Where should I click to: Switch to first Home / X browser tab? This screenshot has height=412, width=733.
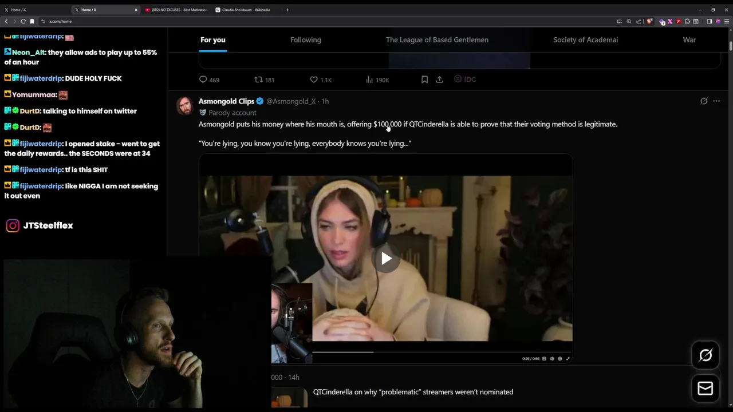[x=34, y=10]
